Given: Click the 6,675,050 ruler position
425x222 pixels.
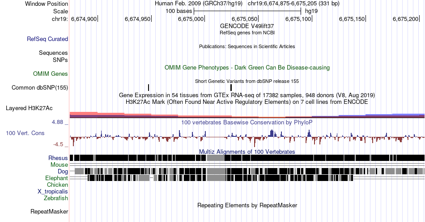Looking at the screenshot, I should (x=244, y=19).
